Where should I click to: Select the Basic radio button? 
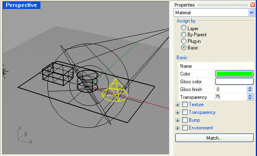[x=183, y=48]
